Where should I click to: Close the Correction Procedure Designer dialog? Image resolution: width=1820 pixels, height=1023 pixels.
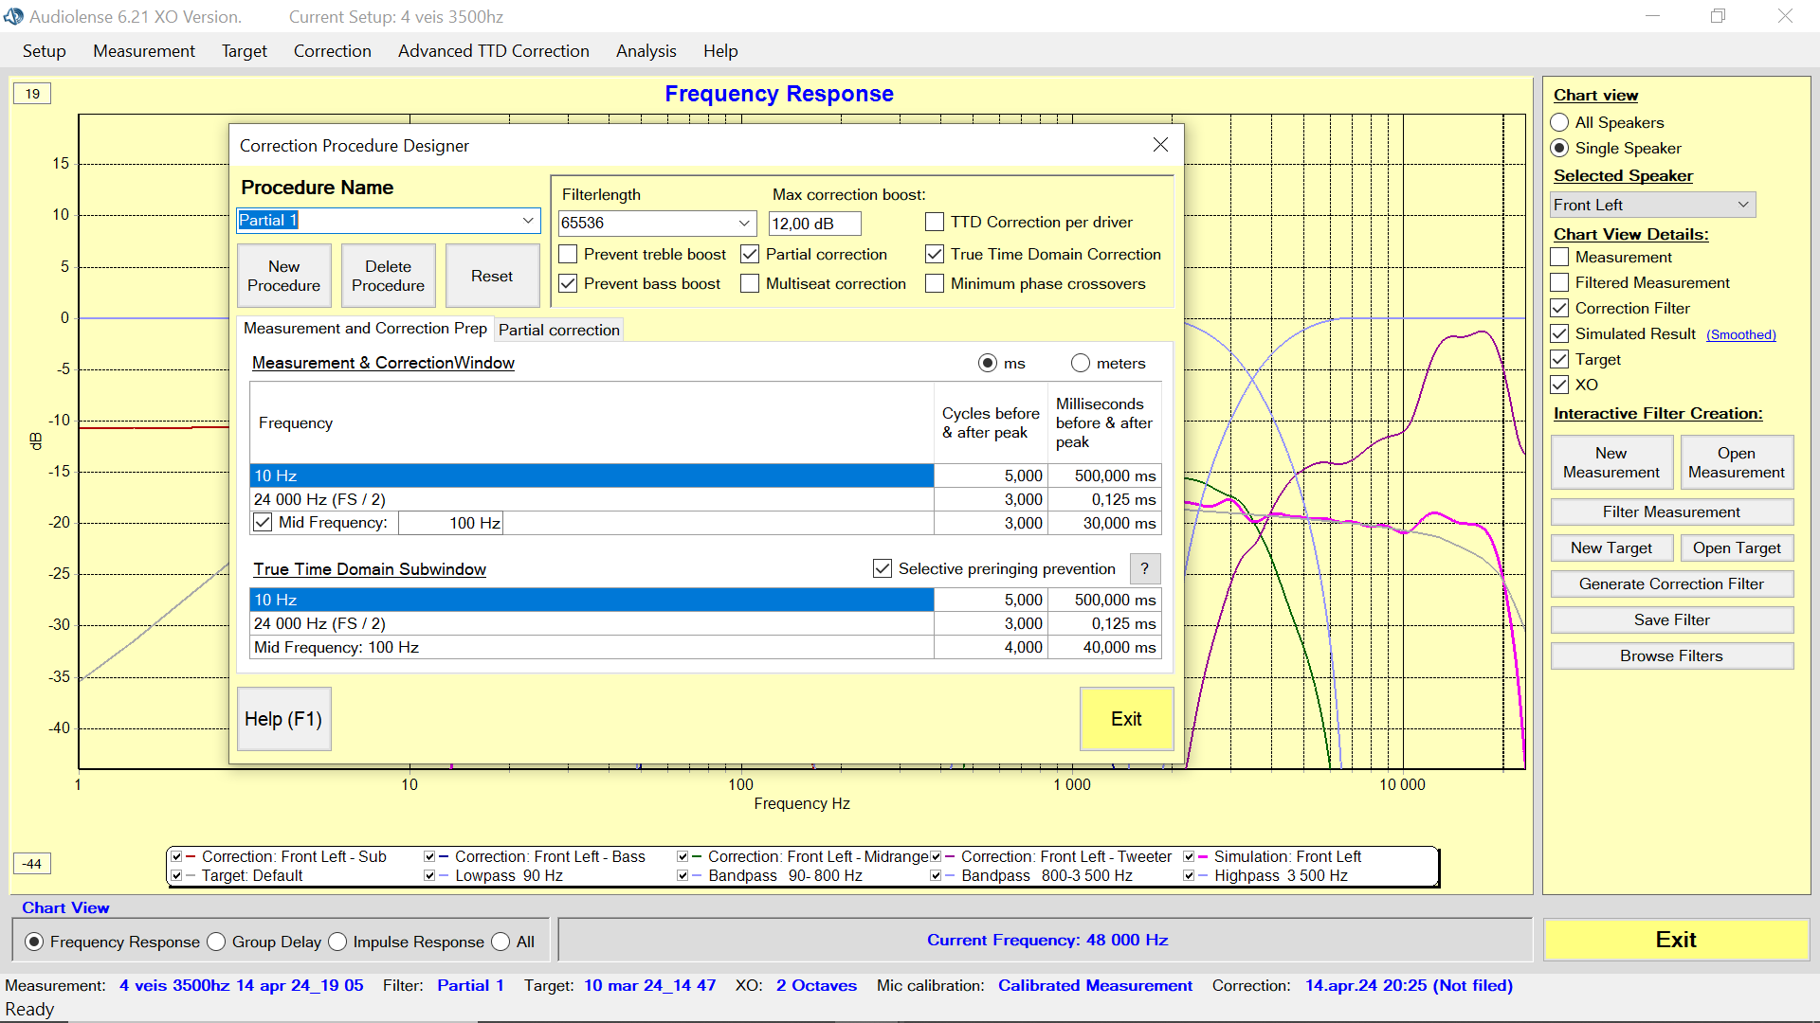(1160, 145)
